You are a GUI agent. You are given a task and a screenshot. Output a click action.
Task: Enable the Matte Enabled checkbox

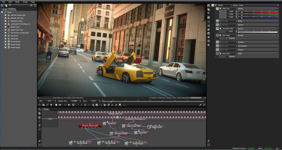pos(227,57)
